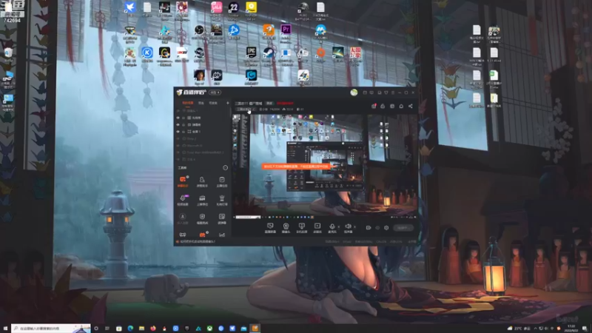The width and height of the screenshot is (592, 333).
Task: Click the record camera icon beside start button
Action: coord(368,228)
